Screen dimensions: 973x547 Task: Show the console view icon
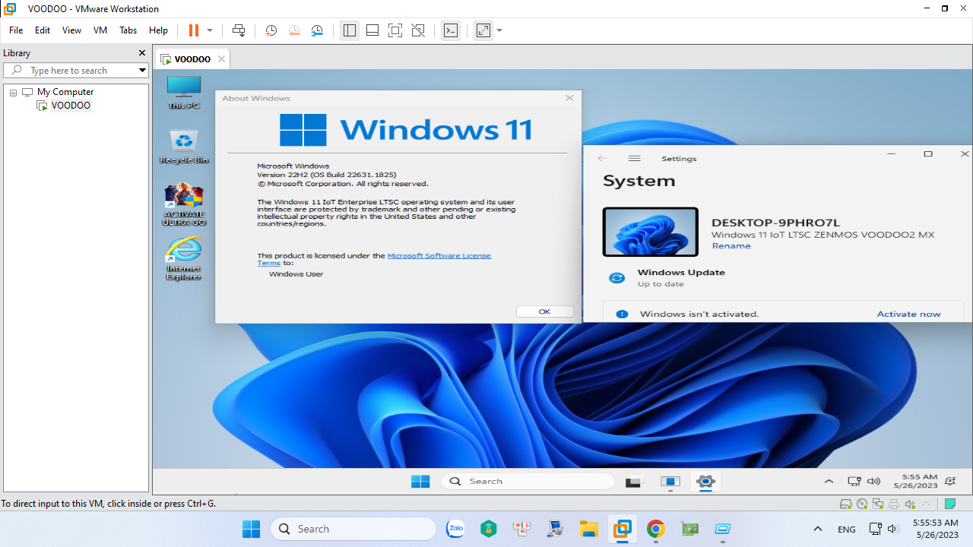coord(451,30)
